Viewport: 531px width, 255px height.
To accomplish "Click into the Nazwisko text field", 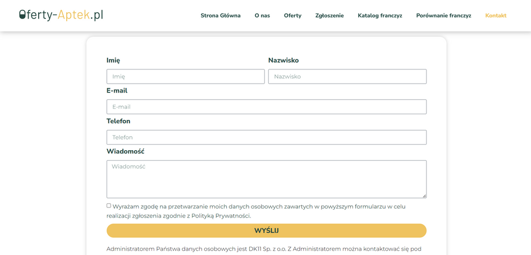I will 347,77.
